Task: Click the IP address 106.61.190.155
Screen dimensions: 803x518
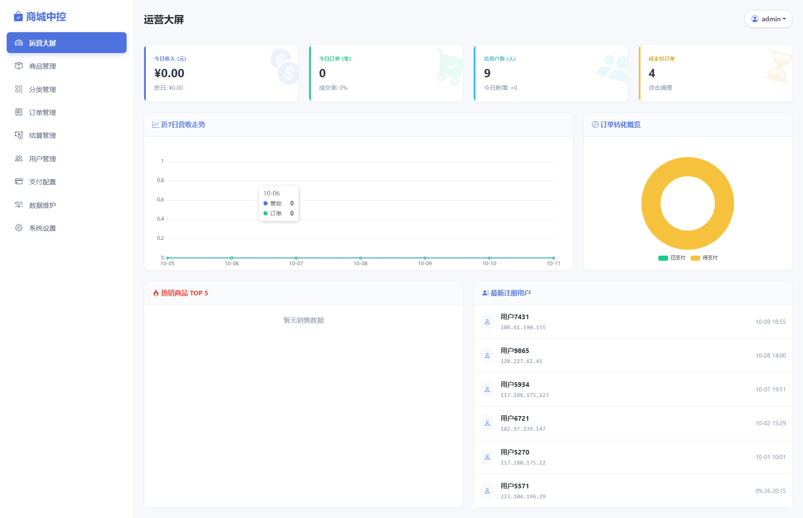Action: point(523,327)
